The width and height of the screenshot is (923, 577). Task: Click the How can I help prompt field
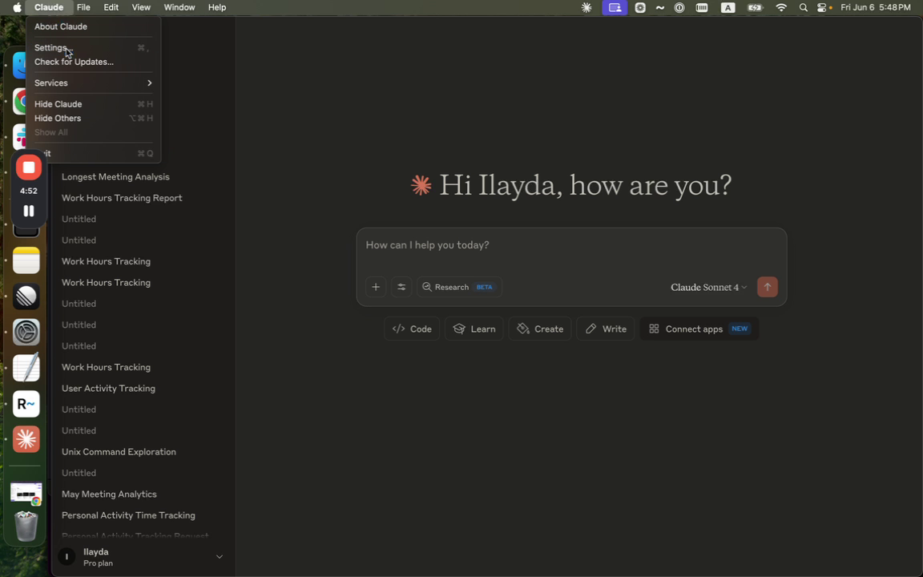click(x=570, y=245)
